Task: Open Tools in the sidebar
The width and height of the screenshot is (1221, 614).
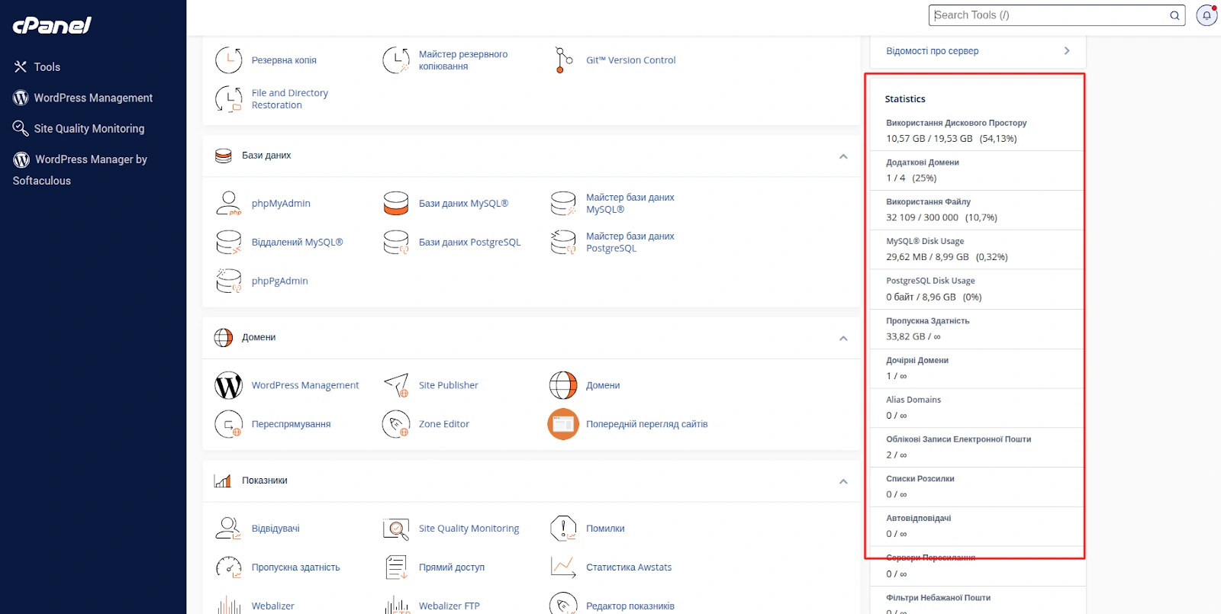Action: click(x=47, y=67)
